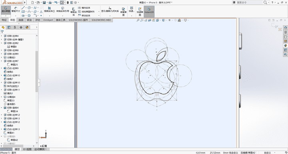The image size is (288, 154).
Task: Select the Line sketch tool
Action: [23, 8]
